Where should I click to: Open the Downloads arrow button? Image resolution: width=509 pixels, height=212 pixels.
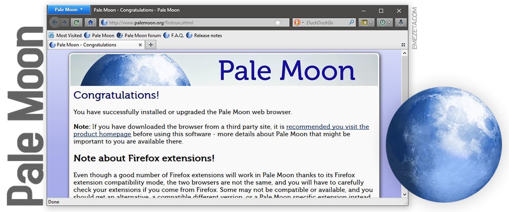(x=401, y=22)
